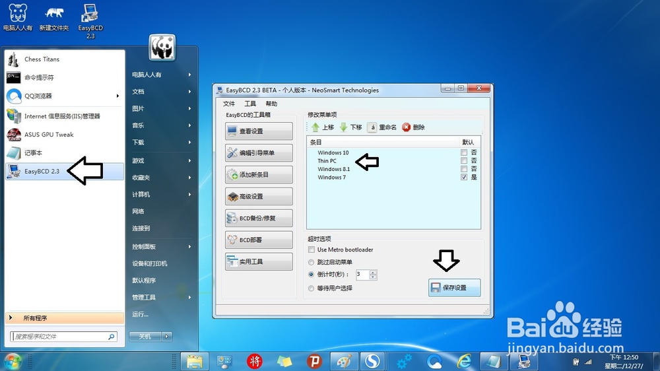
Task: Decrease countdown with spinner down arrow
Action: [373, 277]
